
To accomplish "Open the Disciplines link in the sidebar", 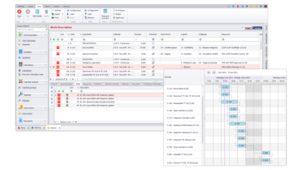I will point(26,57).
